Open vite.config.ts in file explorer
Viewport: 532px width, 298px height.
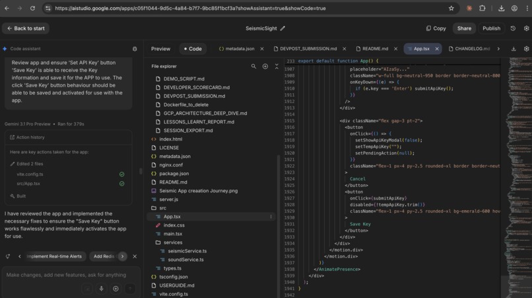[x=174, y=294]
